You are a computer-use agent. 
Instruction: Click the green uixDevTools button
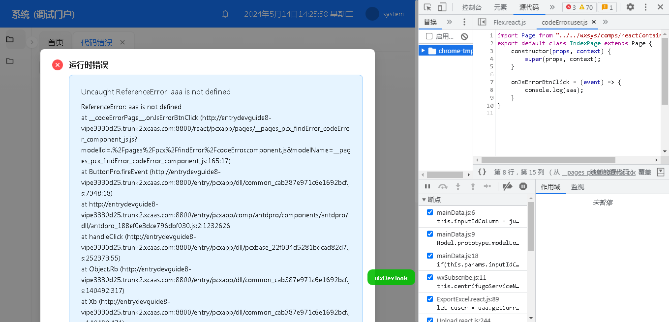(x=391, y=278)
